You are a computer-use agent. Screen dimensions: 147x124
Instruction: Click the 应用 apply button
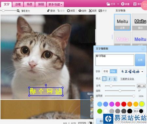[140, 60]
